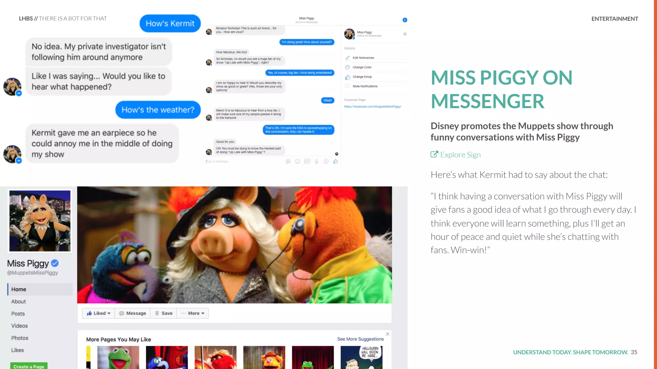Click the "I'm doing great! How about yourself?" bubble
The width and height of the screenshot is (657, 369).
307,42
